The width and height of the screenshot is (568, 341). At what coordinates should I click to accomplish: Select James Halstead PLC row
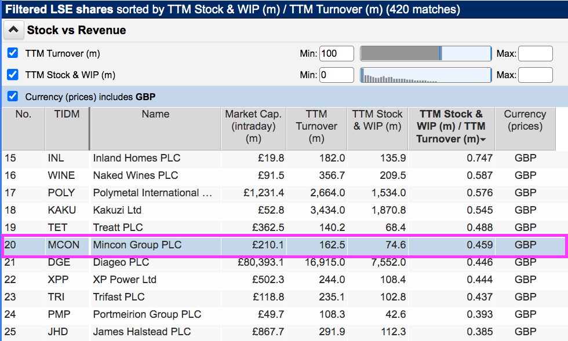(284, 332)
